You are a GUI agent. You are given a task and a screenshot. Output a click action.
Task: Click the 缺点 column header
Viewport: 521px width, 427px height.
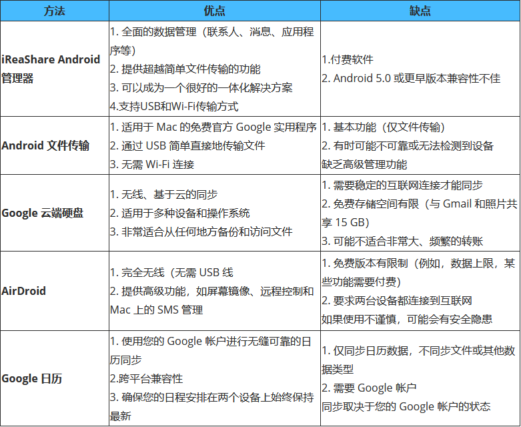pyautogui.click(x=420, y=11)
